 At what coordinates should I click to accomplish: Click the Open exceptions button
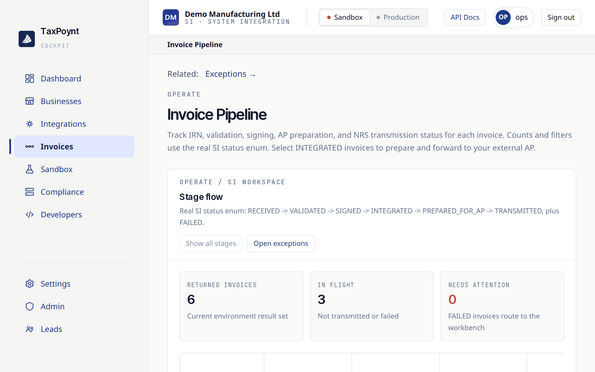click(281, 244)
